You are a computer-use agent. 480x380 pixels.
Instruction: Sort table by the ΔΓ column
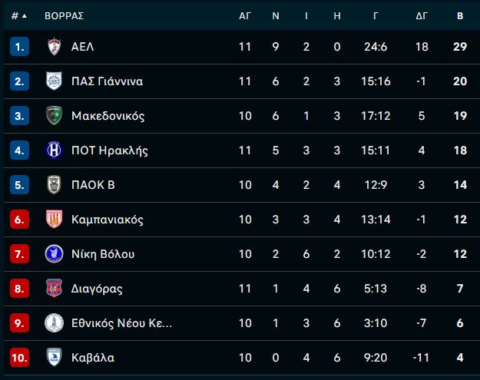422,16
